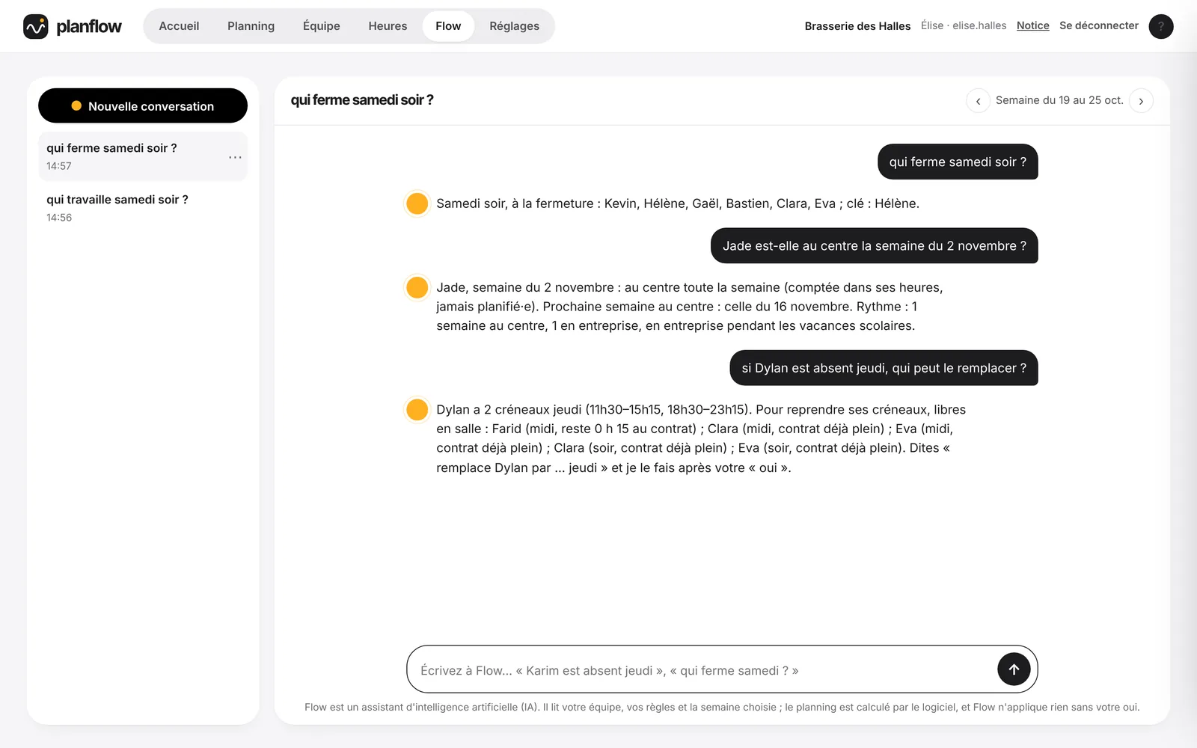Viewport: 1197px width, 748px height.
Task: Click the 'Semaine du 19 au 25 oct.' label
Action: (x=1059, y=100)
